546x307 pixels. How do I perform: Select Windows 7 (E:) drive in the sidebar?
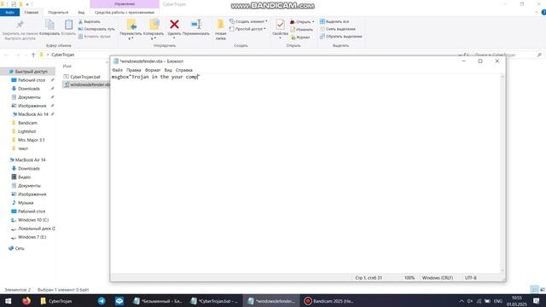tap(32, 237)
